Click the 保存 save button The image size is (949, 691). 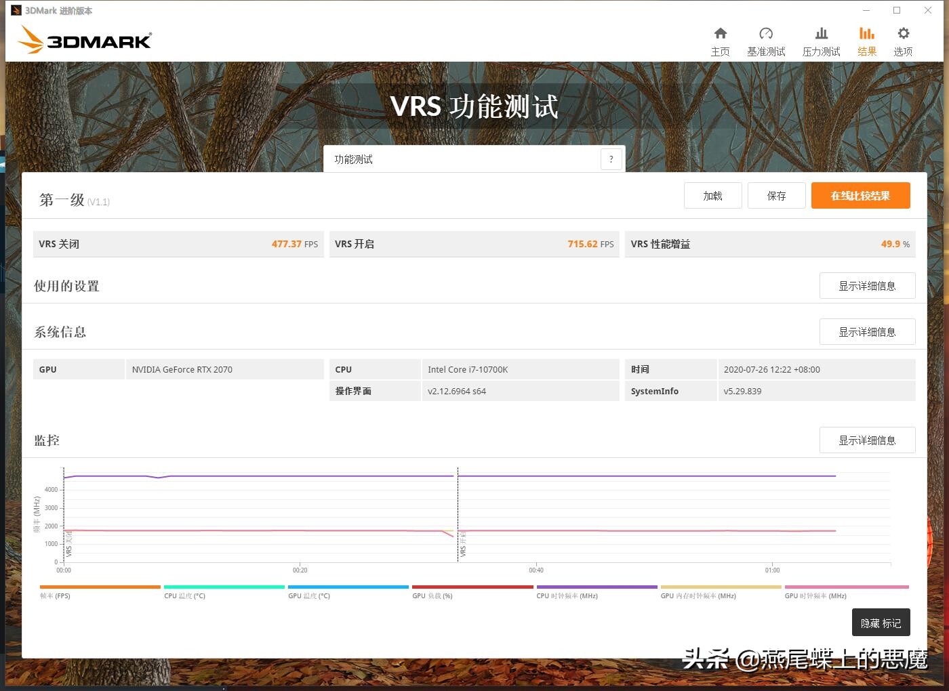click(776, 195)
